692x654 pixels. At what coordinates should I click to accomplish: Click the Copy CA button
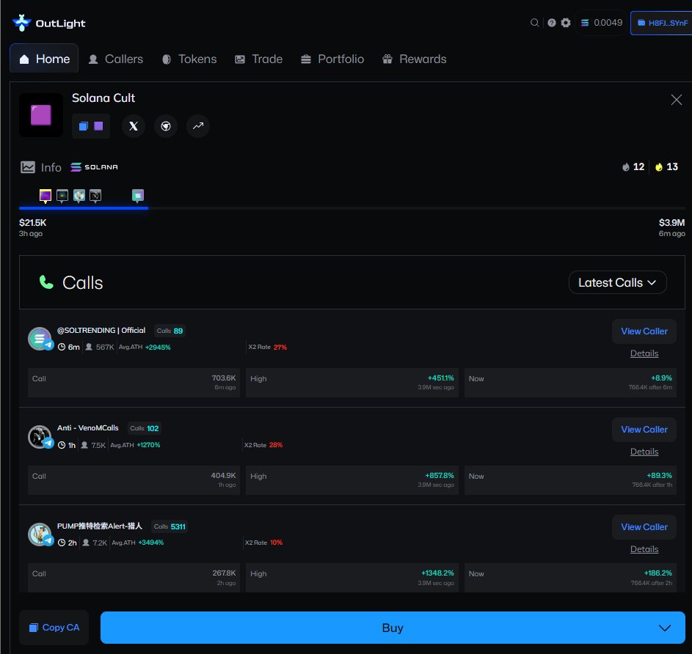(54, 627)
